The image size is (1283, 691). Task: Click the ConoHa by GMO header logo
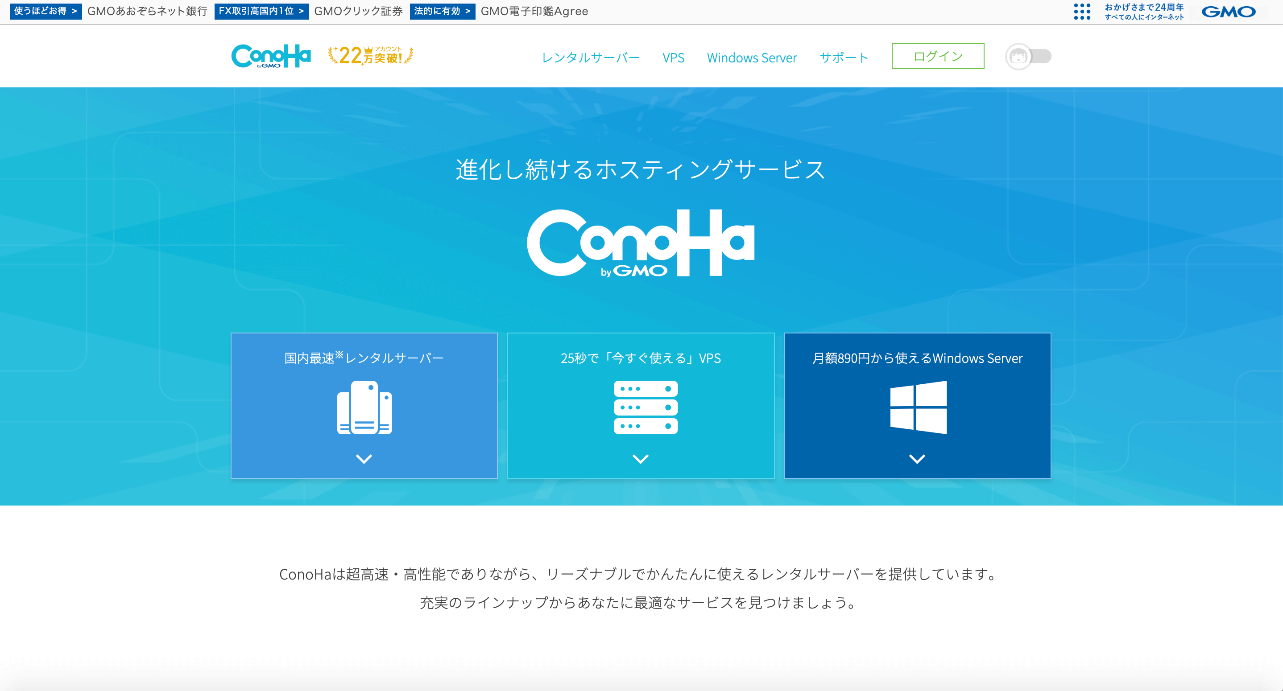[271, 56]
